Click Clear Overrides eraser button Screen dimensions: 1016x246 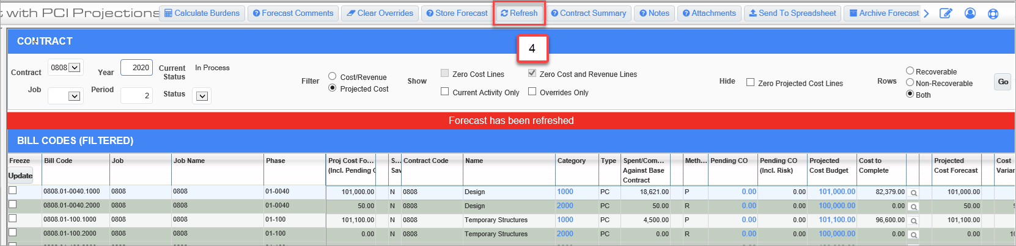click(x=380, y=13)
